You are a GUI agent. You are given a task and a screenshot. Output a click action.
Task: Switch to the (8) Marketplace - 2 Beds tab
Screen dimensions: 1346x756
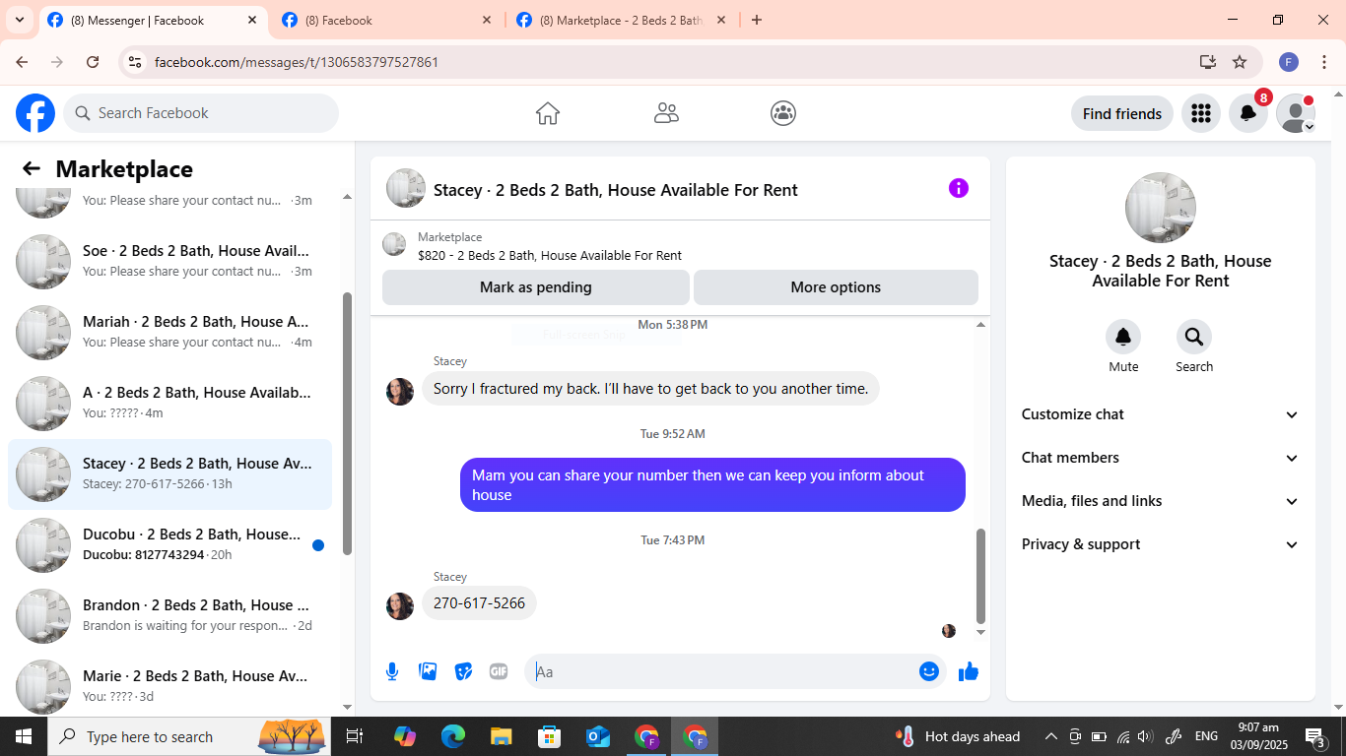click(622, 20)
